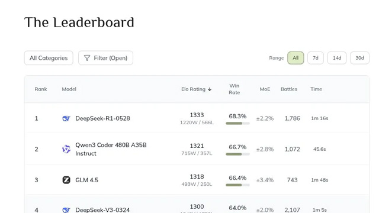Switch range to 14d
The height and width of the screenshot is (213, 379).
coord(337,58)
